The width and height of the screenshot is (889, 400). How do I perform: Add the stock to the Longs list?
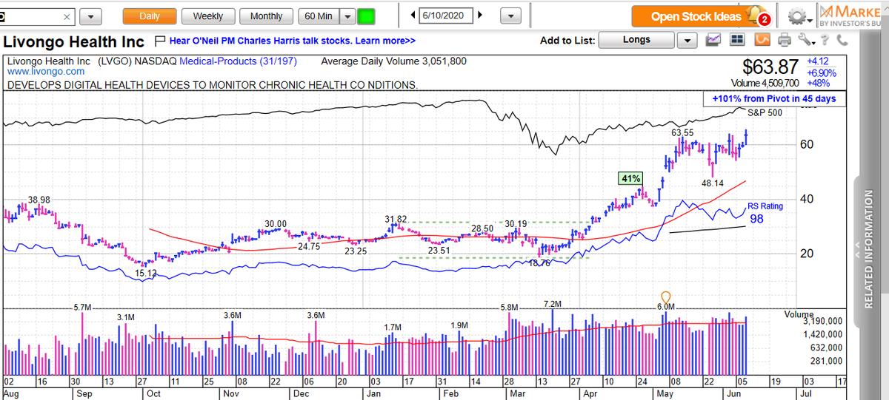pyautogui.click(x=637, y=40)
